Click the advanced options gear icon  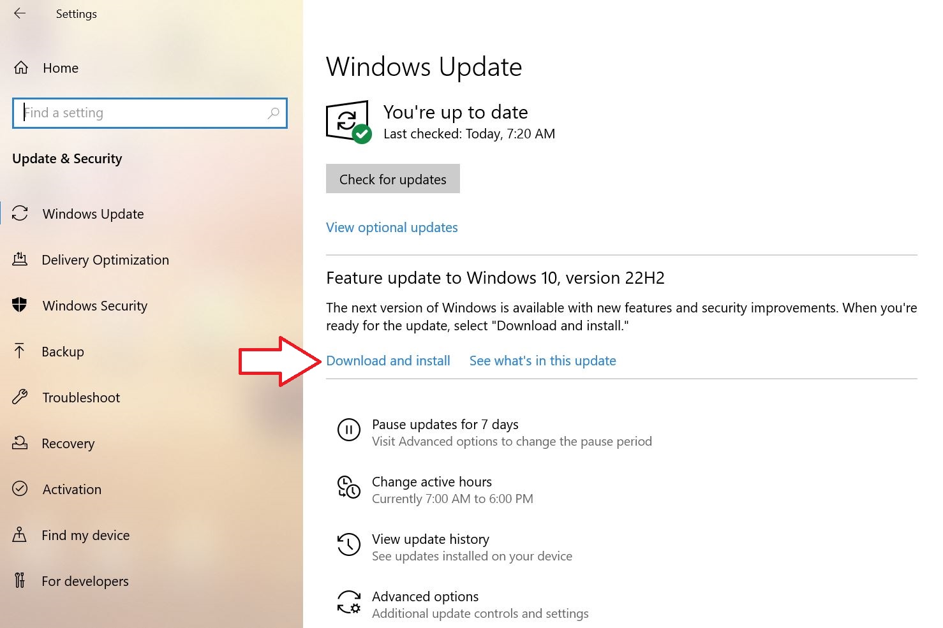[x=348, y=602]
